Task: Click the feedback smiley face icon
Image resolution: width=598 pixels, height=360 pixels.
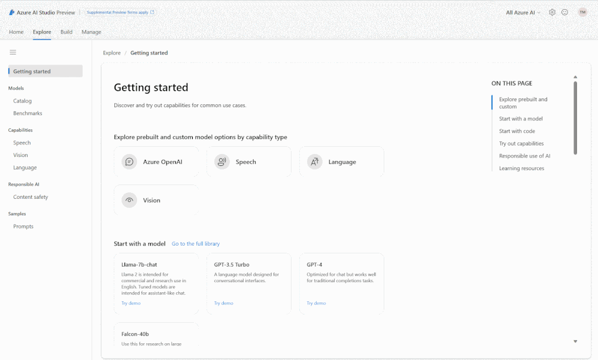Action: (x=564, y=12)
